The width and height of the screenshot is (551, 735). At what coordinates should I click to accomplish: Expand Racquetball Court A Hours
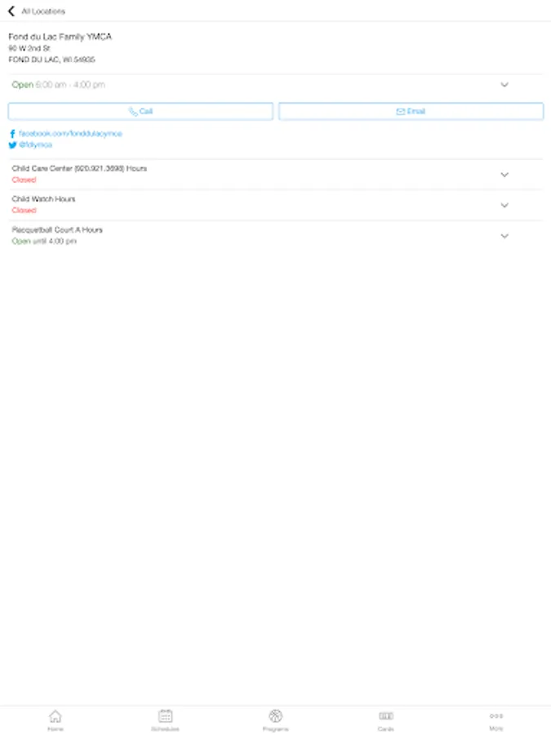[x=276, y=235]
